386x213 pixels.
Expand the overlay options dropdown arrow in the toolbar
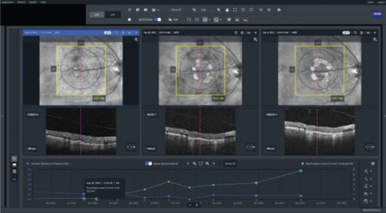209,20
